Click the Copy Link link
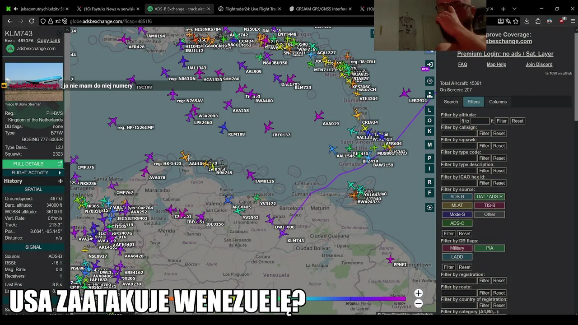Image resolution: width=578 pixels, height=325 pixels. pos(48,41)
